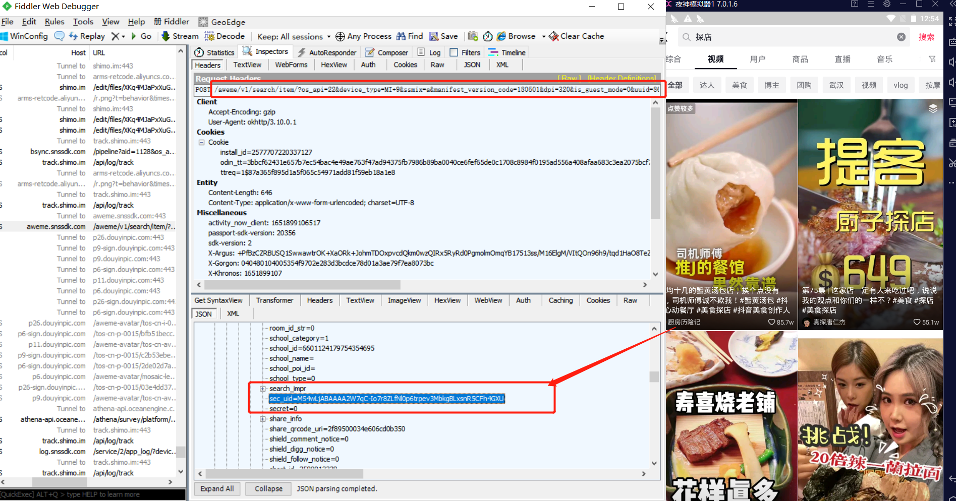Open the response ImageView tab

coord(404,300)
